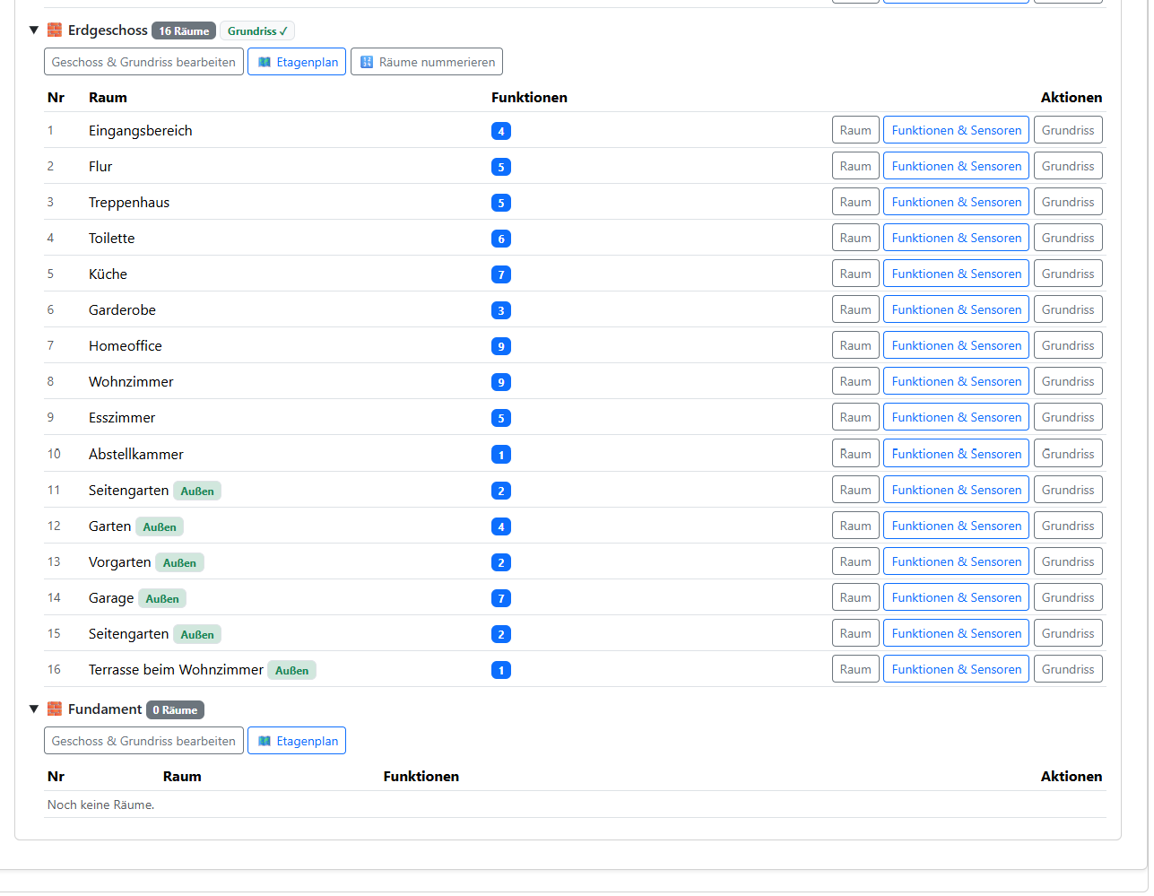Open Grundriss for Homeoffice

coord(1068,345)
